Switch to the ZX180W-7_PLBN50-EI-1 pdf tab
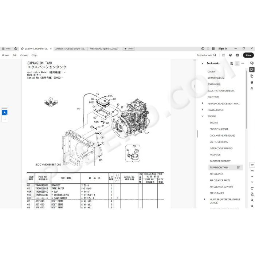 tap(70, 48)
